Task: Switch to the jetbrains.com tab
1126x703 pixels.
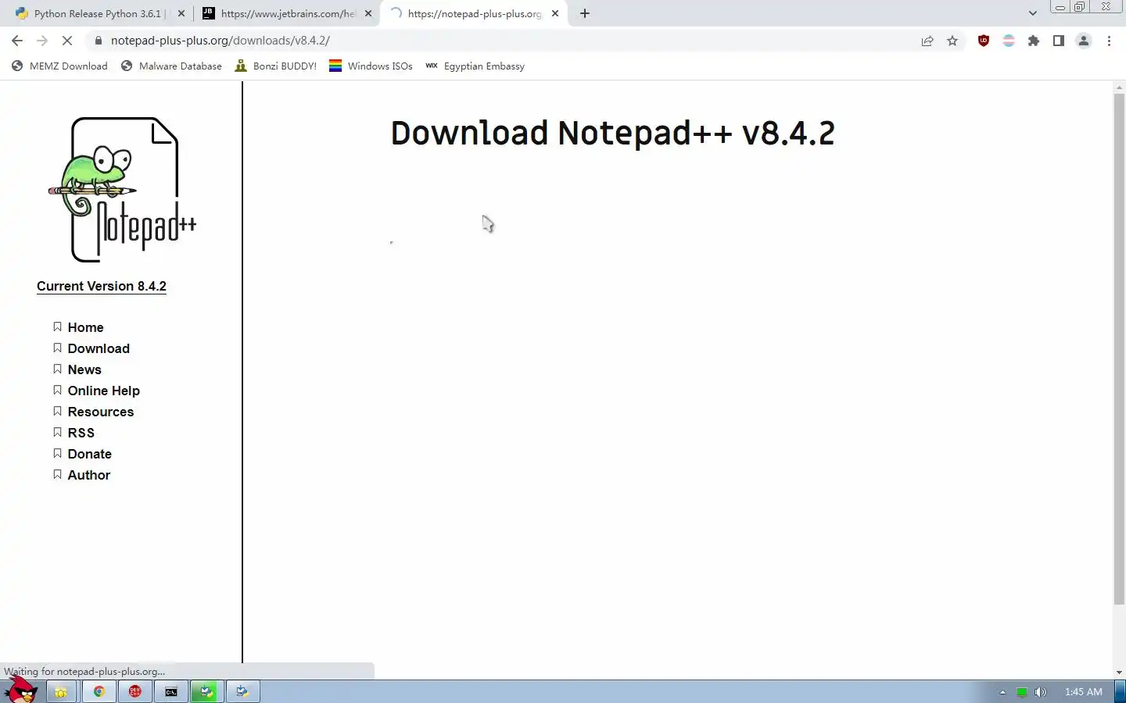Action: (x=287, y=13)
